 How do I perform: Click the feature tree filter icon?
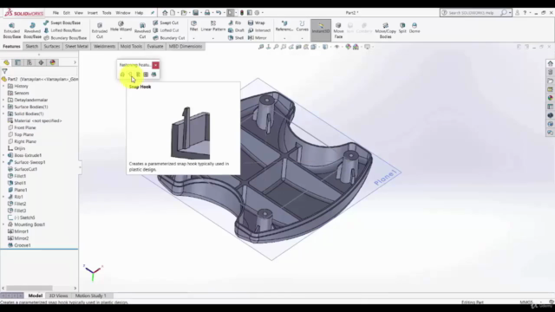pyautogui.click(x=4, y=71)
